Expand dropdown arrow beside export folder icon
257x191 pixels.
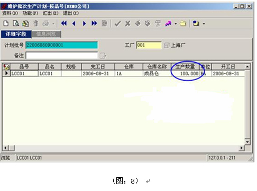(204, 24)
